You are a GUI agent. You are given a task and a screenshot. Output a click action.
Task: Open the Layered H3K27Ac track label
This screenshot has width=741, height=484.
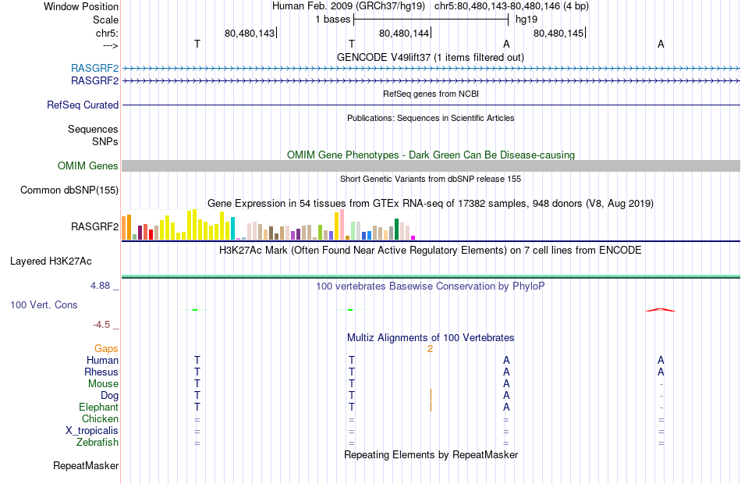[x=51, y=262]
